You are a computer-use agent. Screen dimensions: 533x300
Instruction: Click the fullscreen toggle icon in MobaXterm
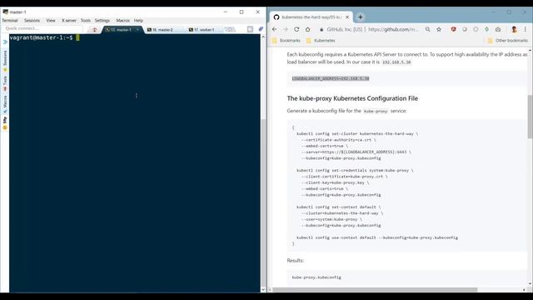point(250,29)
